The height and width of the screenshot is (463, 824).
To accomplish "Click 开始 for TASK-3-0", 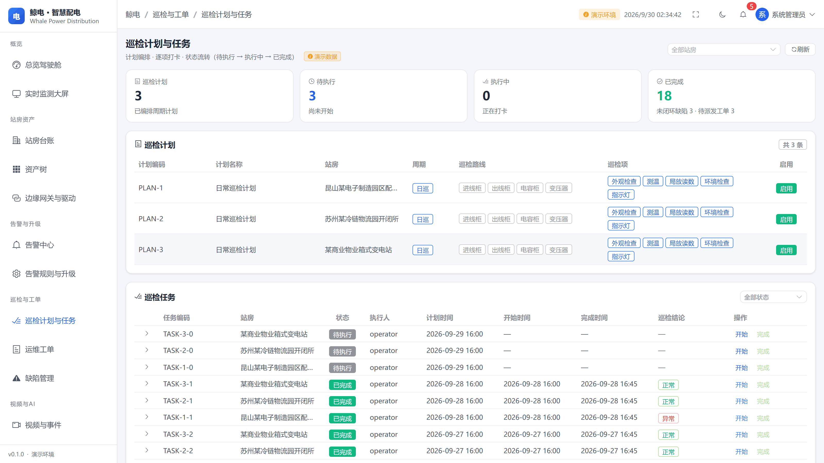I will point(741,334).
